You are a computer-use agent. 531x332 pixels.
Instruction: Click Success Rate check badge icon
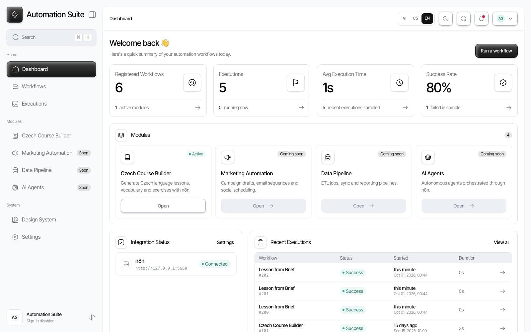[503, 83]
